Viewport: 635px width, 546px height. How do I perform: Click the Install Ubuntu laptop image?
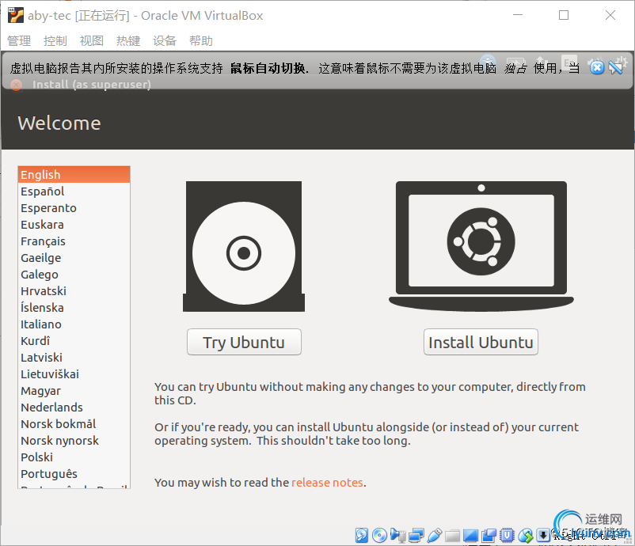click(481, 246)
